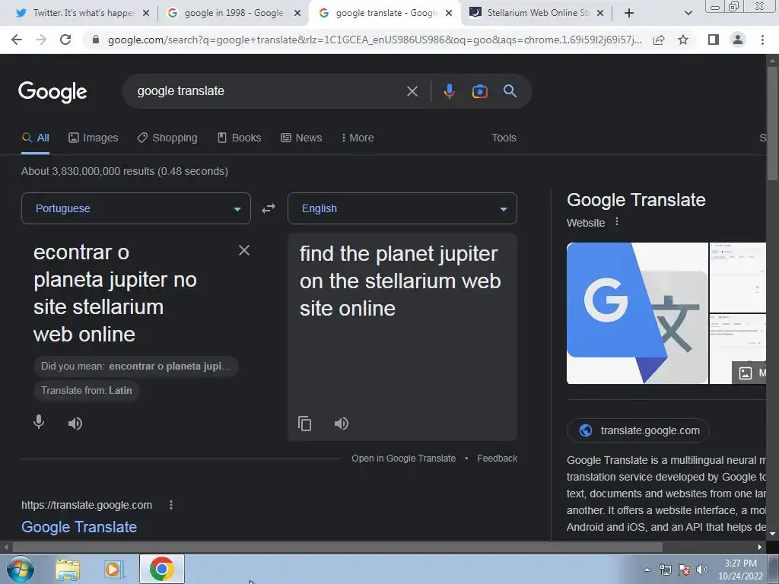Open the network tray icon

[x=665, y=570]
